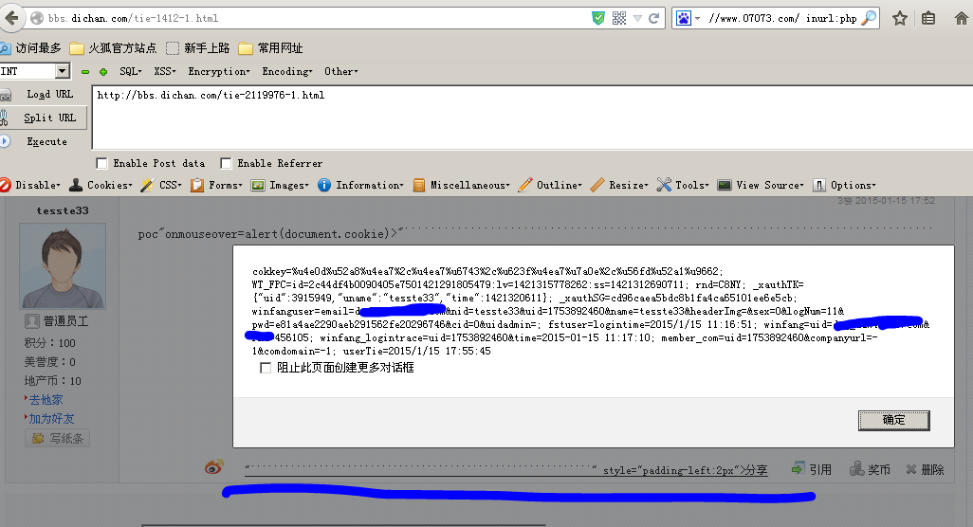Click View Source in developer toolbar
The width and height of the screenshot is (973, 527).
coord(761,185)
